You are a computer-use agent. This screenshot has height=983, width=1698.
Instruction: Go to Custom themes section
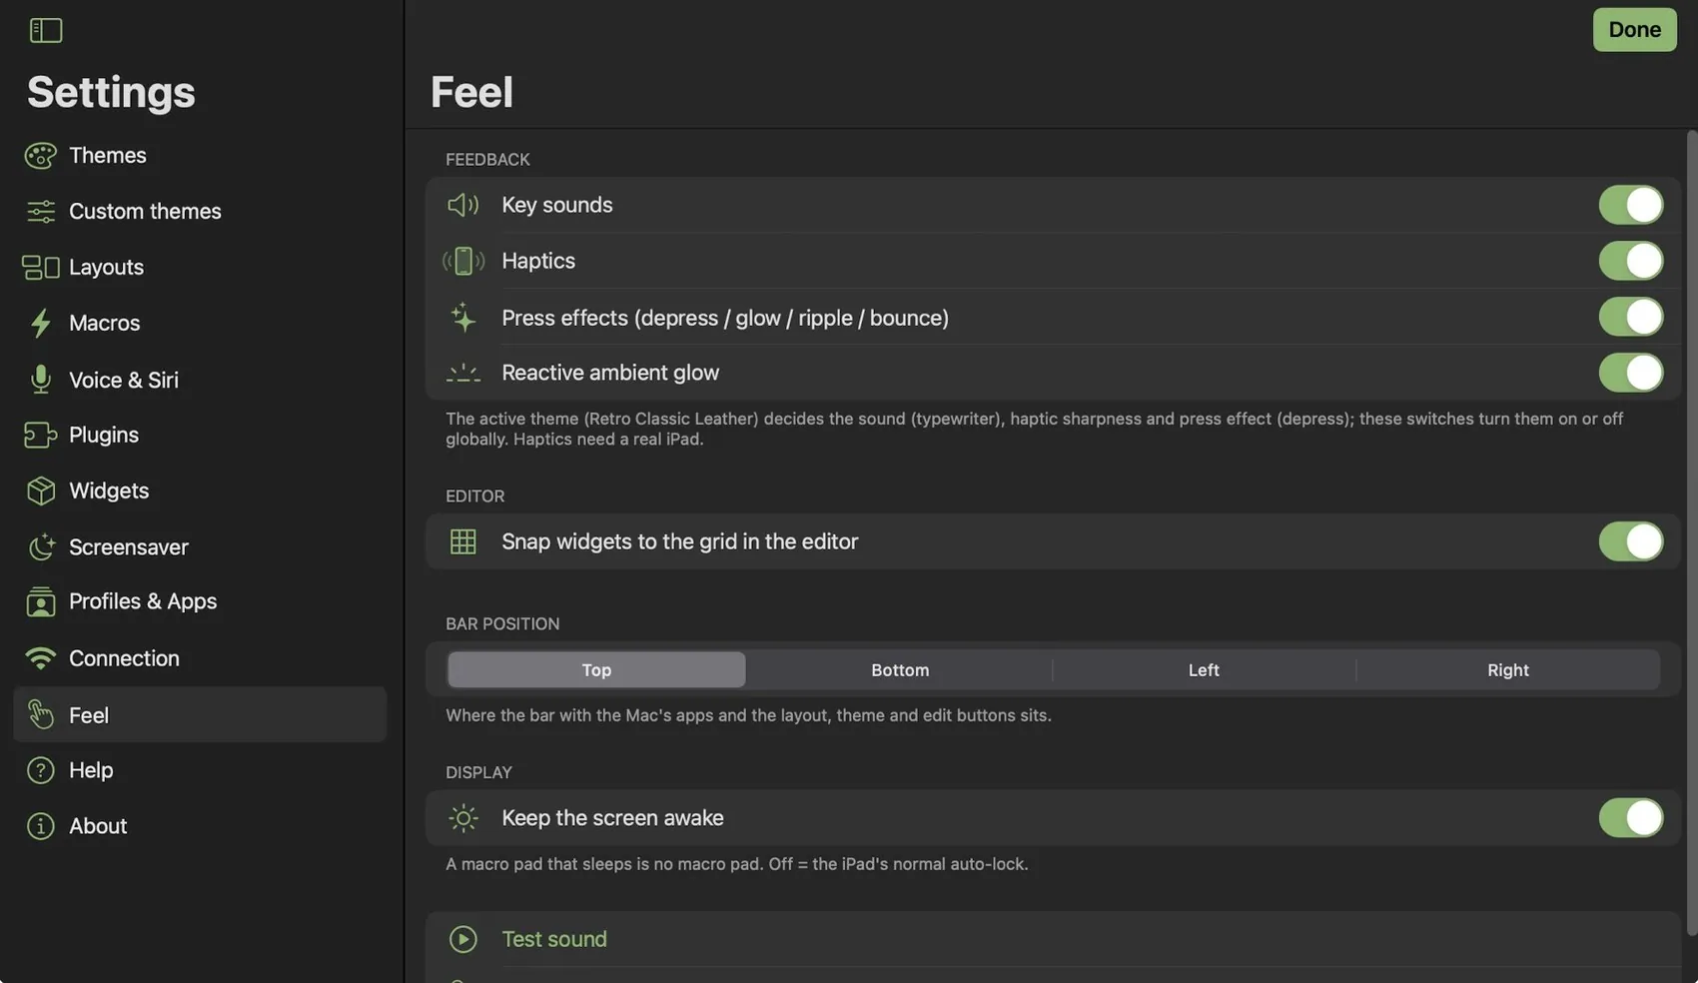[x=200, y=211]
